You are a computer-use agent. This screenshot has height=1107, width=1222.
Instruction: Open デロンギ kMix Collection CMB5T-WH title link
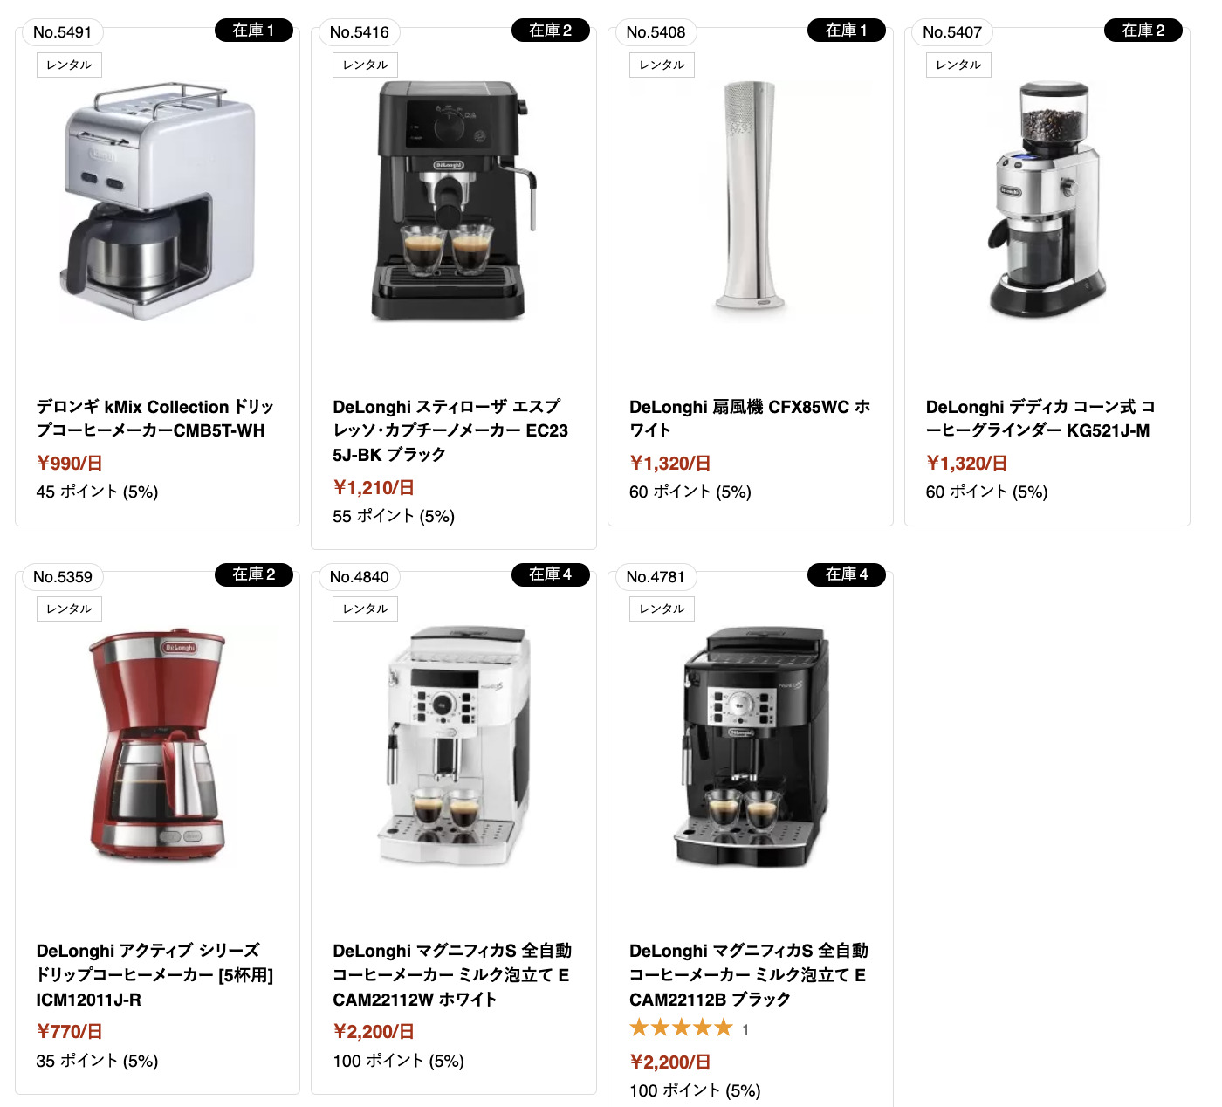click(155, 419)
